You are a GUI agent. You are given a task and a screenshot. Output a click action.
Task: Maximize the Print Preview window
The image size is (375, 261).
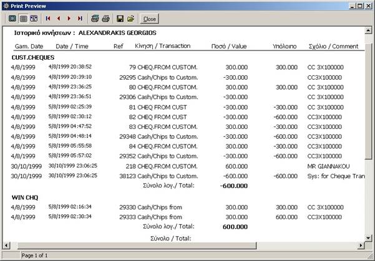pyautogui.click(x=358, y=6)
